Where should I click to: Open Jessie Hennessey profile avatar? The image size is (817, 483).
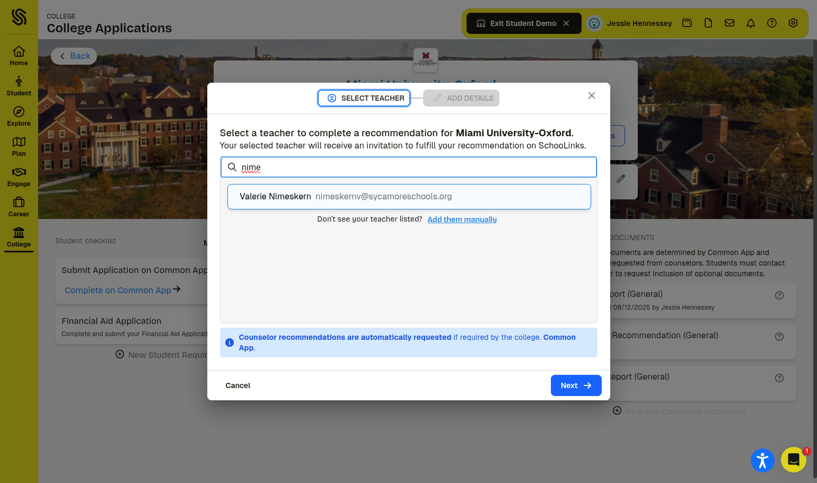[x=594, y=23]
